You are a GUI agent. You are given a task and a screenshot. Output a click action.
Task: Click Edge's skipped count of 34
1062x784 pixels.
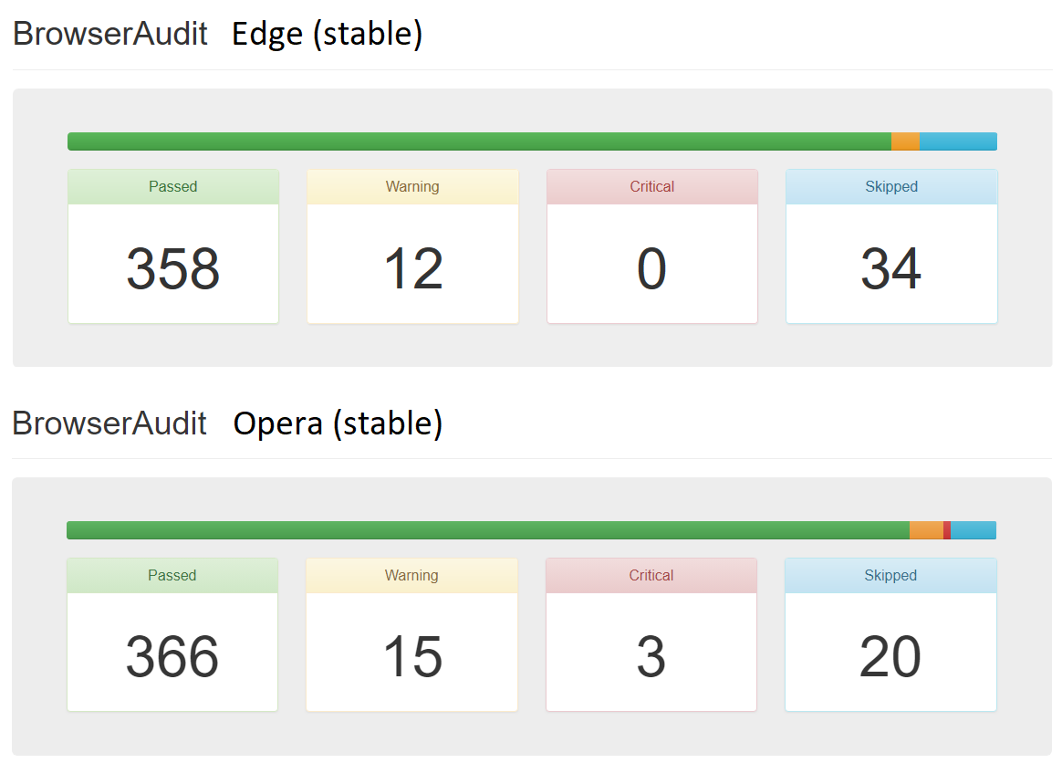891,268
